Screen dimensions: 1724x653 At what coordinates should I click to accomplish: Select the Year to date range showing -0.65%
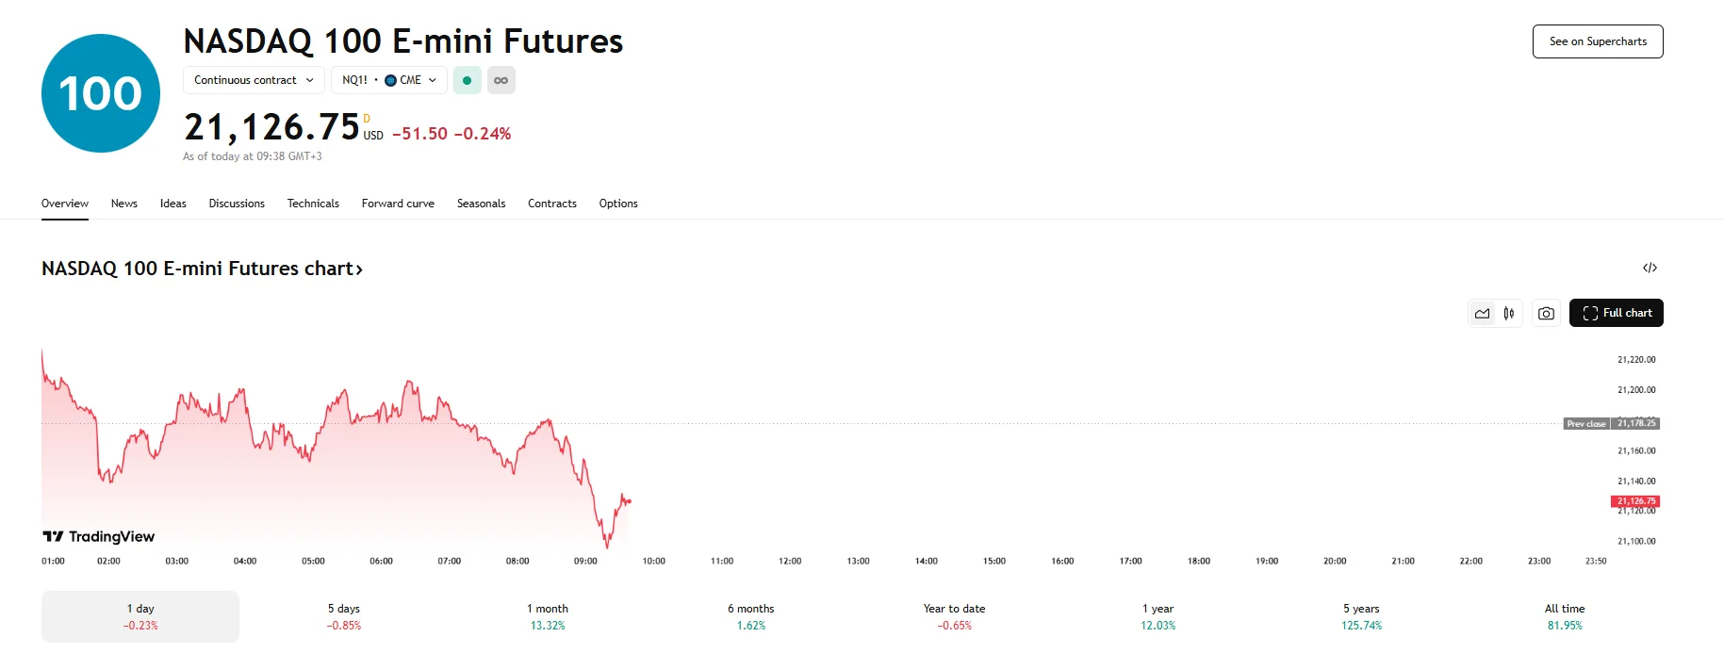[953, 615]
